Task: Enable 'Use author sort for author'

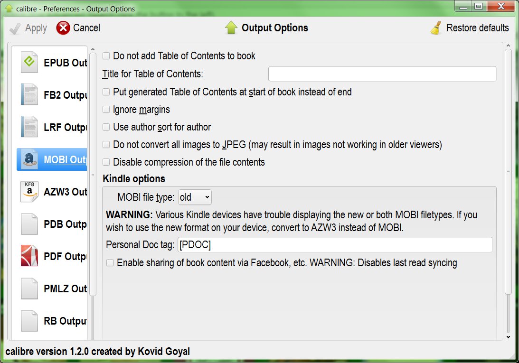Action: tap(106, 127)
